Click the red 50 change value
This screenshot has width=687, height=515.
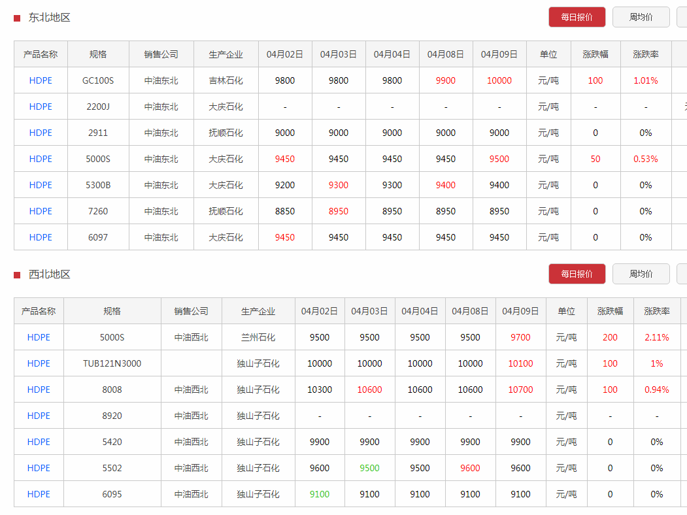pyautogui.click(x=595, y=159)
